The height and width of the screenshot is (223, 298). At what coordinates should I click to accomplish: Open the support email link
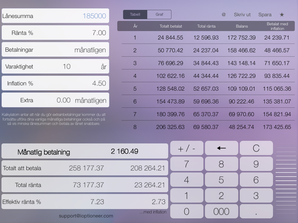tap(86, 216)
